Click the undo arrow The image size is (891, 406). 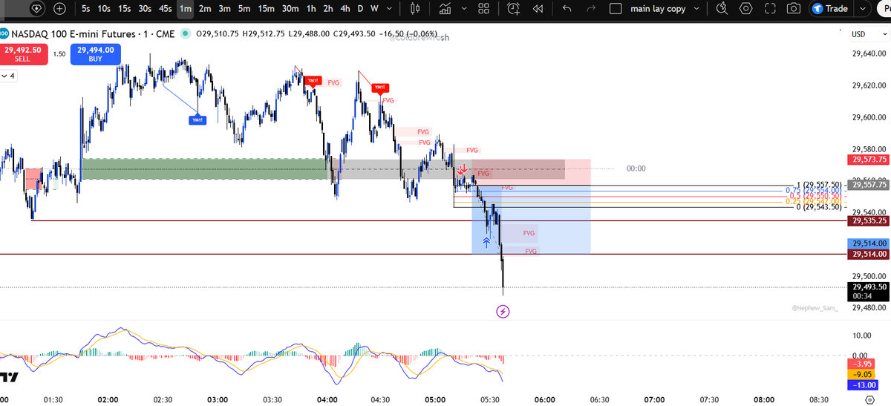point(567,9)
